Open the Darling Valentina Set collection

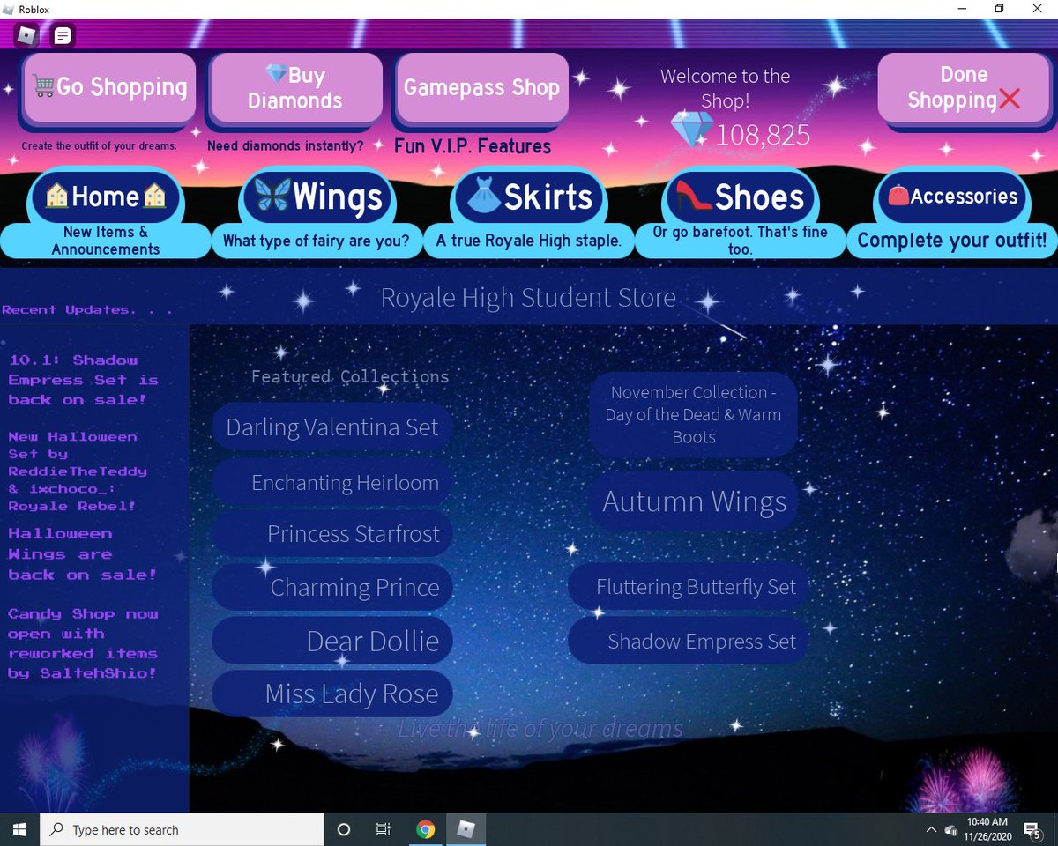point(332,427)
